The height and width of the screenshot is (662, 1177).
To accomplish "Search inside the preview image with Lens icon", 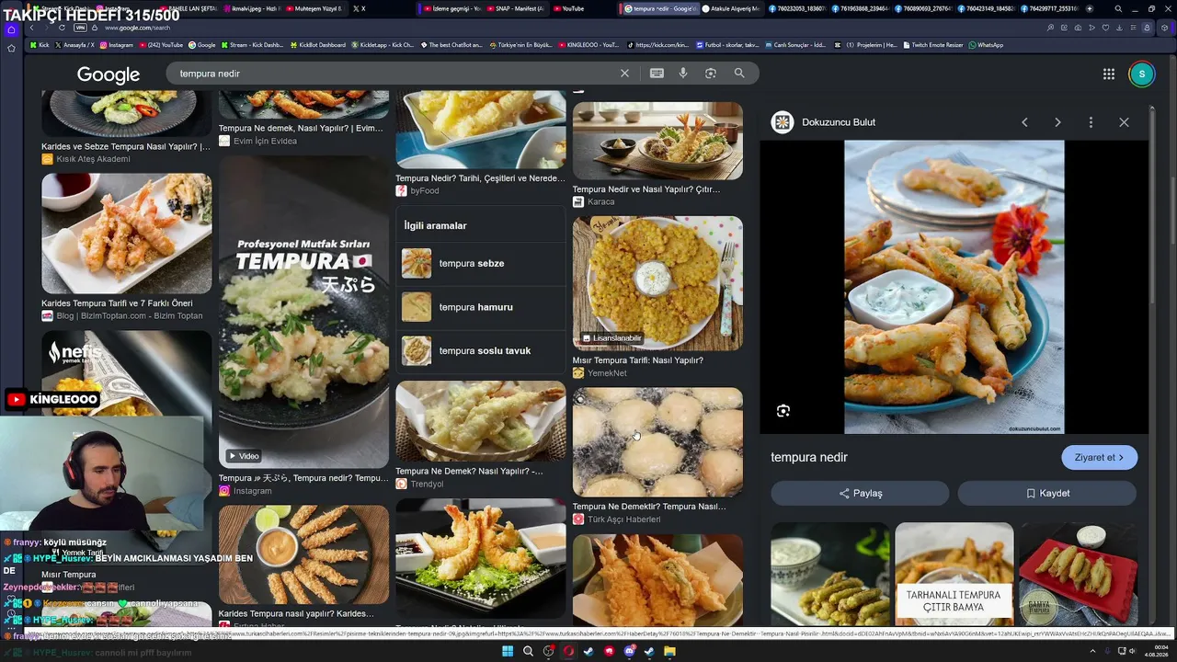I will click(783, 411).
